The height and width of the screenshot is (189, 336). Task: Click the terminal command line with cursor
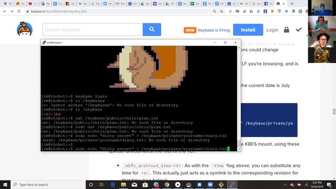click(x=136, y=149)
